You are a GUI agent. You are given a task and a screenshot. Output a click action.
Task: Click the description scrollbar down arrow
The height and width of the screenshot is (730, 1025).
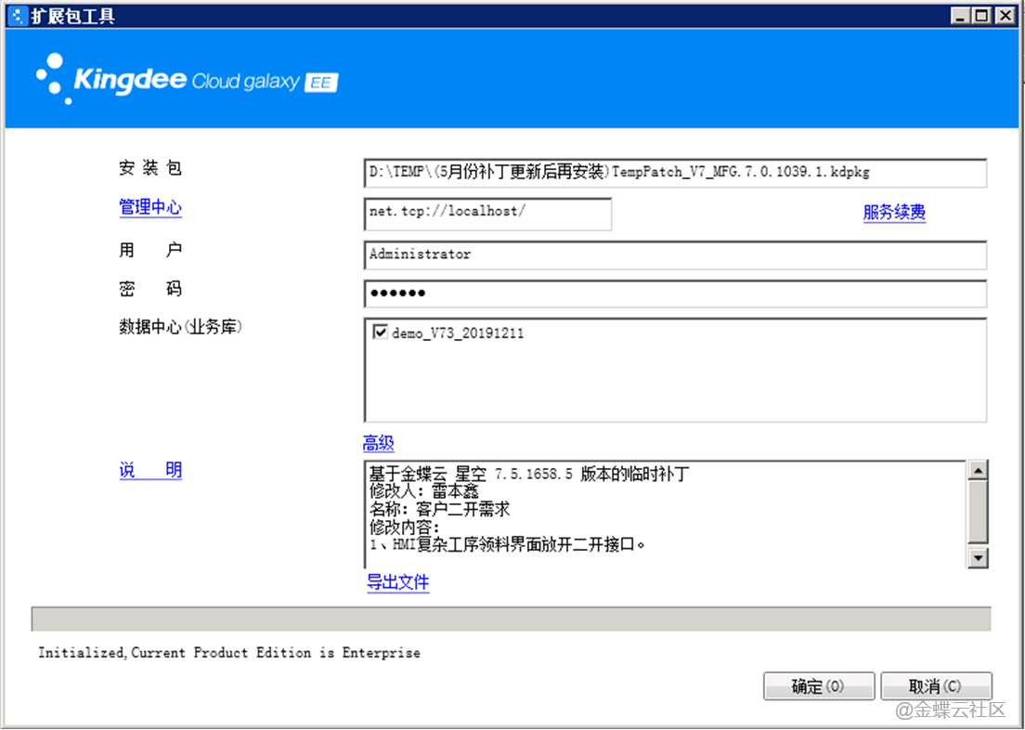978,557
